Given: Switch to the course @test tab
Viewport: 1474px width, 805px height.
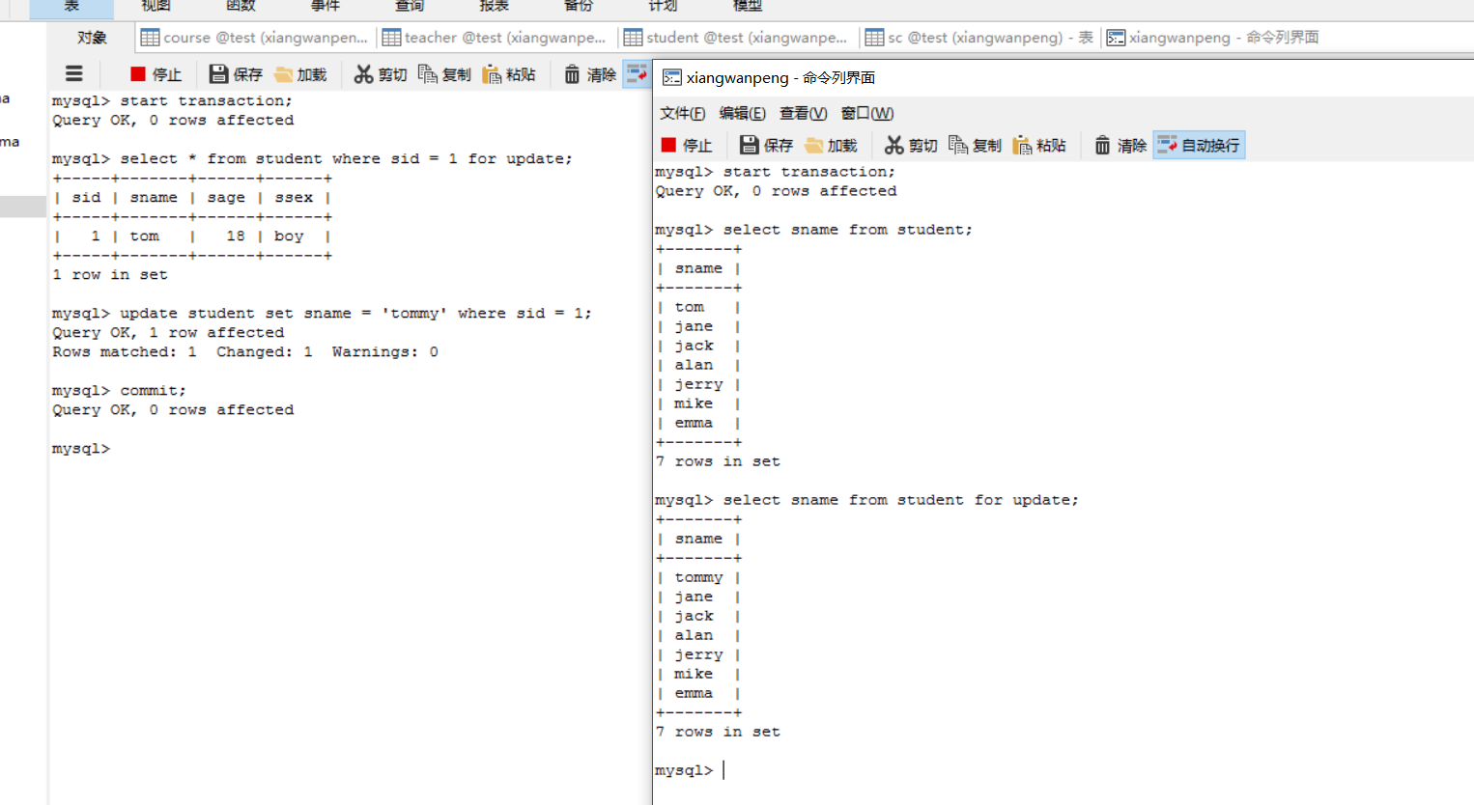Looking at the screenshot, I should [254, 38].
